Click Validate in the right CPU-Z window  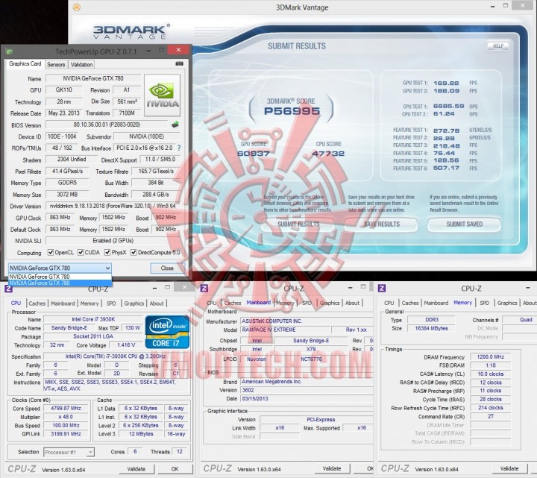coord(509,468)
